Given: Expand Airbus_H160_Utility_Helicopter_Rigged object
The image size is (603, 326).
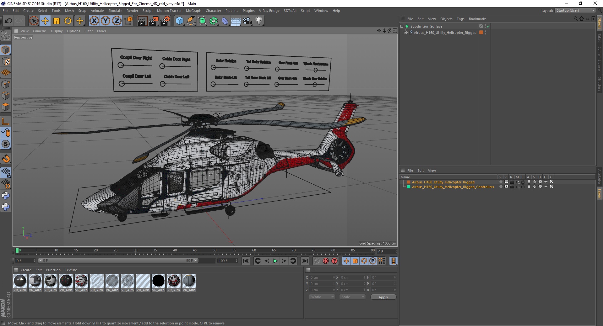Looking at the screenshot, I should pos(405,33).
